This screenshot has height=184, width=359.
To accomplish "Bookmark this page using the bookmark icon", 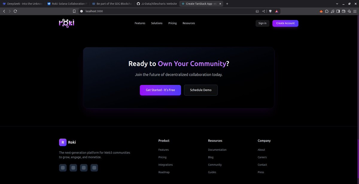I will click(74, 11).
